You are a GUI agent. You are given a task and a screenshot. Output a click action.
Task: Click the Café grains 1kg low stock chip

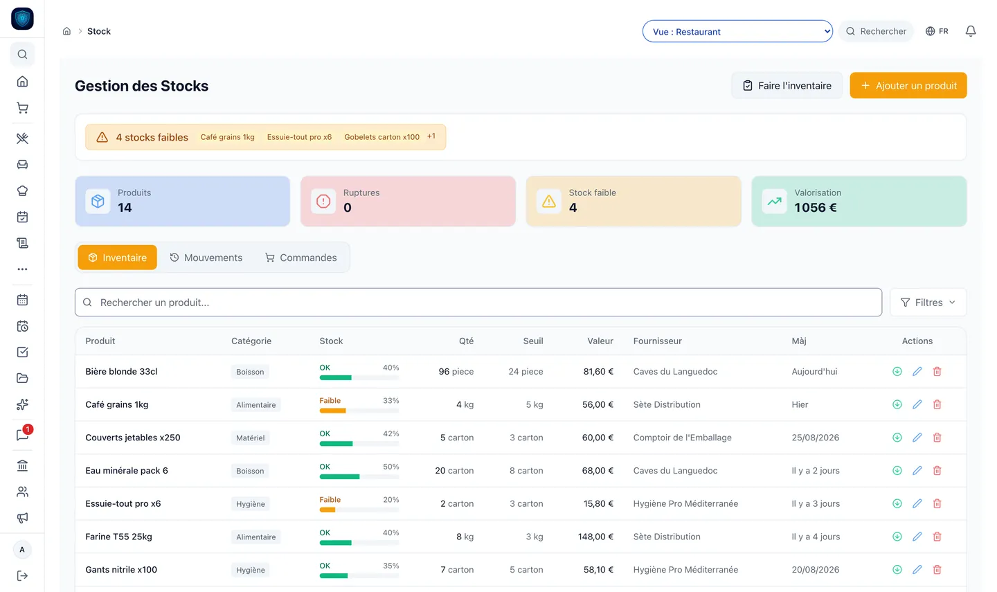(x=228, y=137)
